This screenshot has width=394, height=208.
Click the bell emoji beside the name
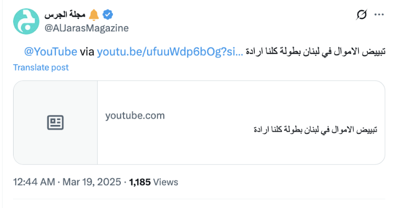[94, 15]
